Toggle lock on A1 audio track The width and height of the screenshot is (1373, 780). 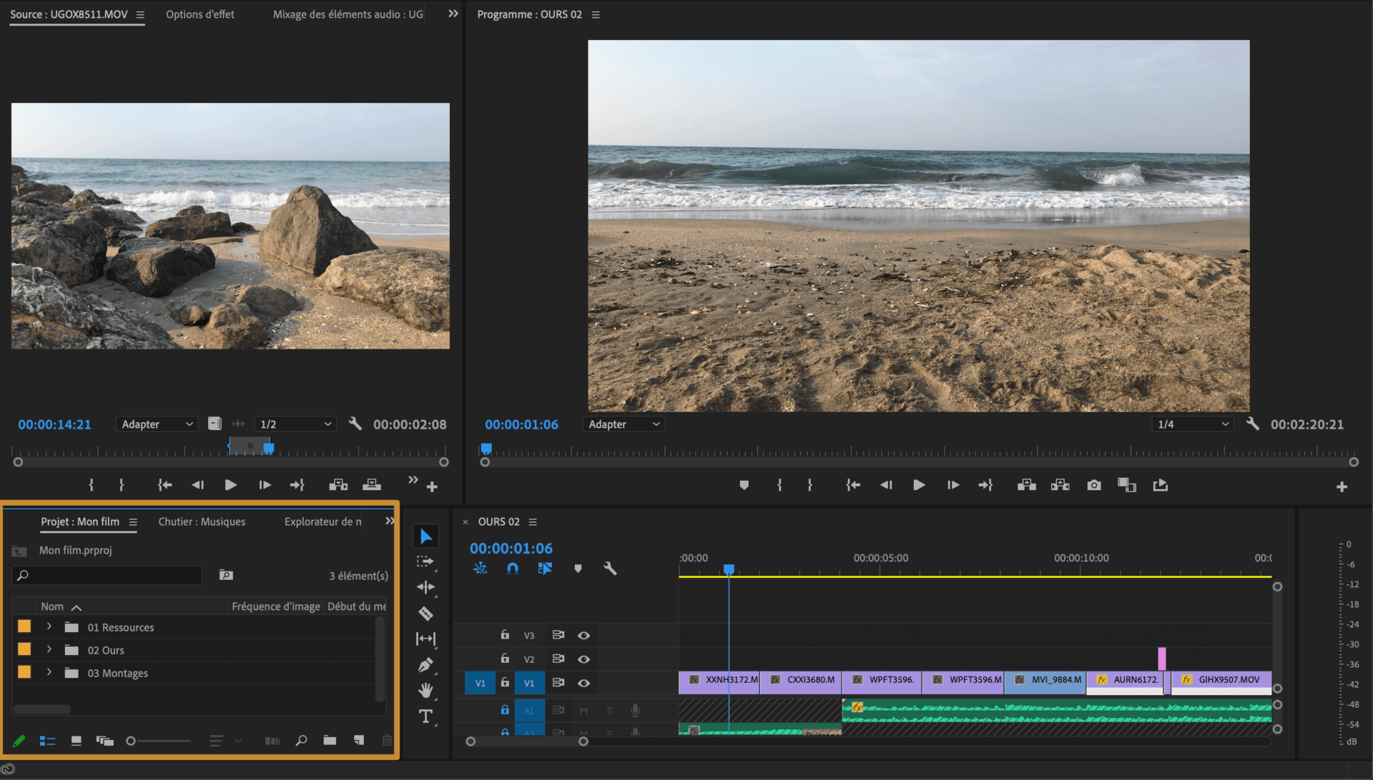point(505,709)
